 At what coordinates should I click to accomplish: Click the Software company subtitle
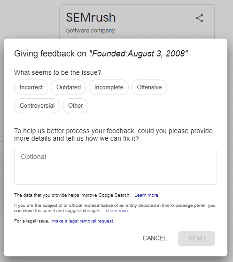pos(90,31)
